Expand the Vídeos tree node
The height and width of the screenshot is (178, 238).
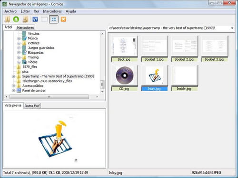coord(19,62)
